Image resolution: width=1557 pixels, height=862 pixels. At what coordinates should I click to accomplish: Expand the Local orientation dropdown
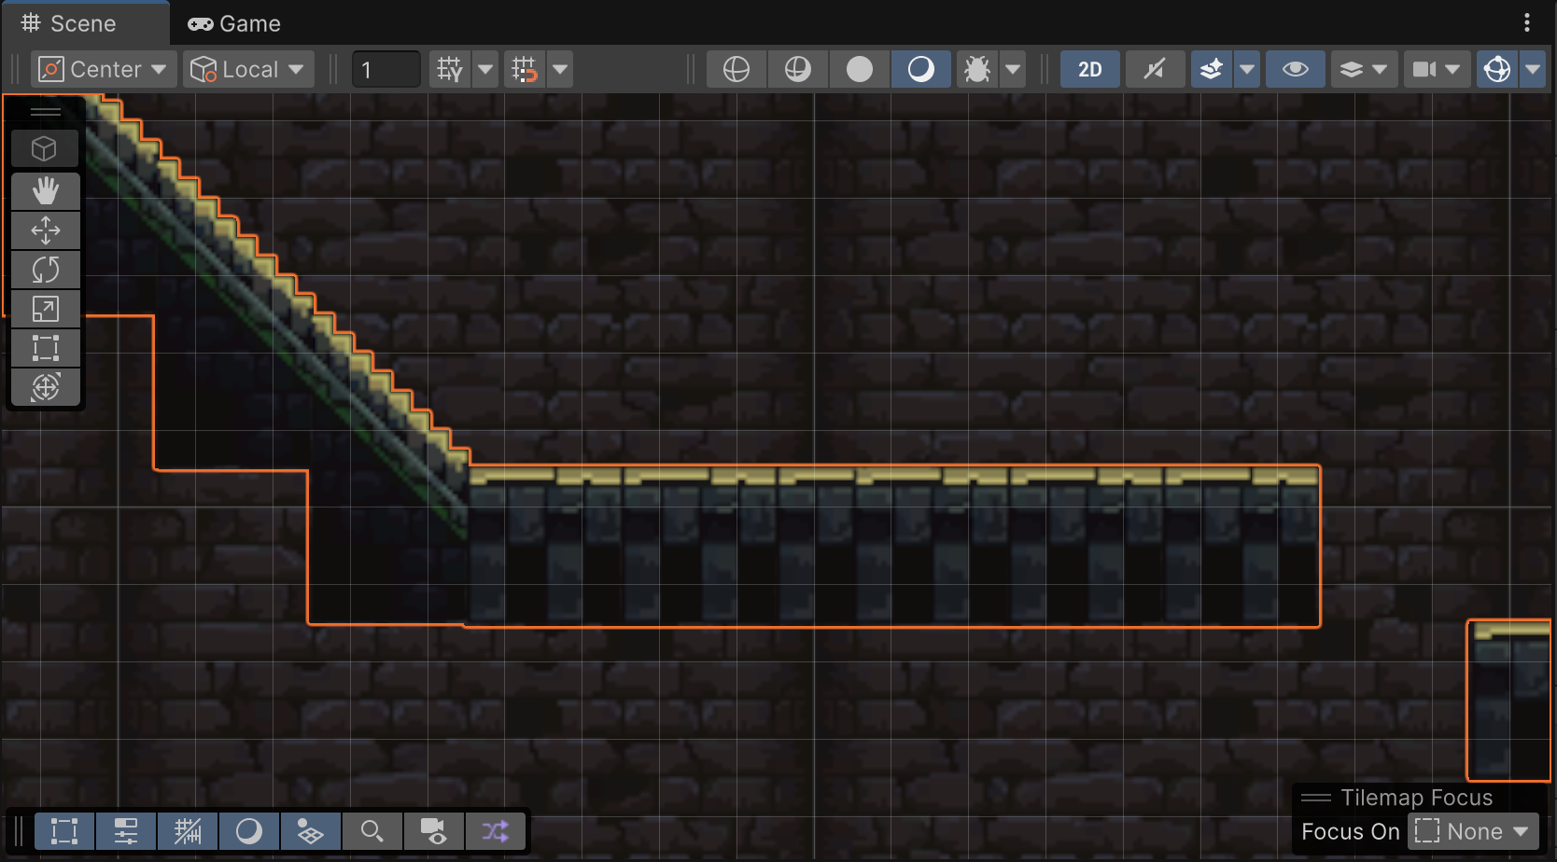coord(248,68)
